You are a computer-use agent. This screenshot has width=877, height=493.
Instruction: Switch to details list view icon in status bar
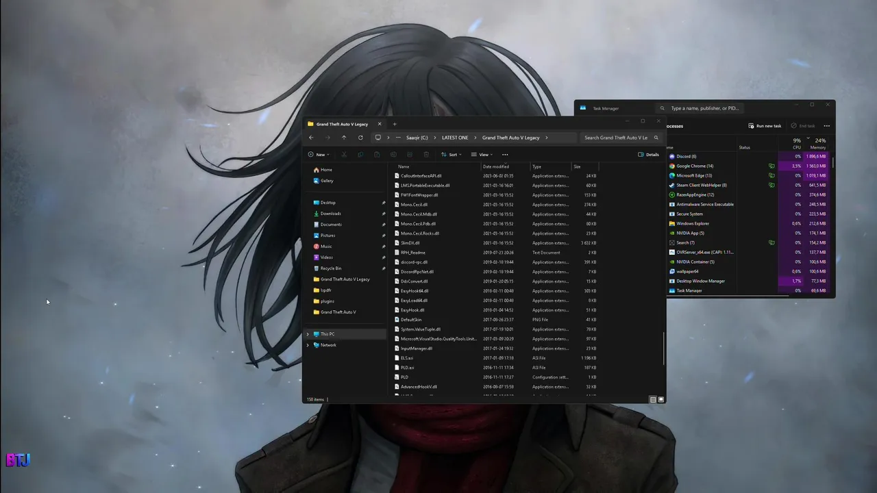pos(653,399)
